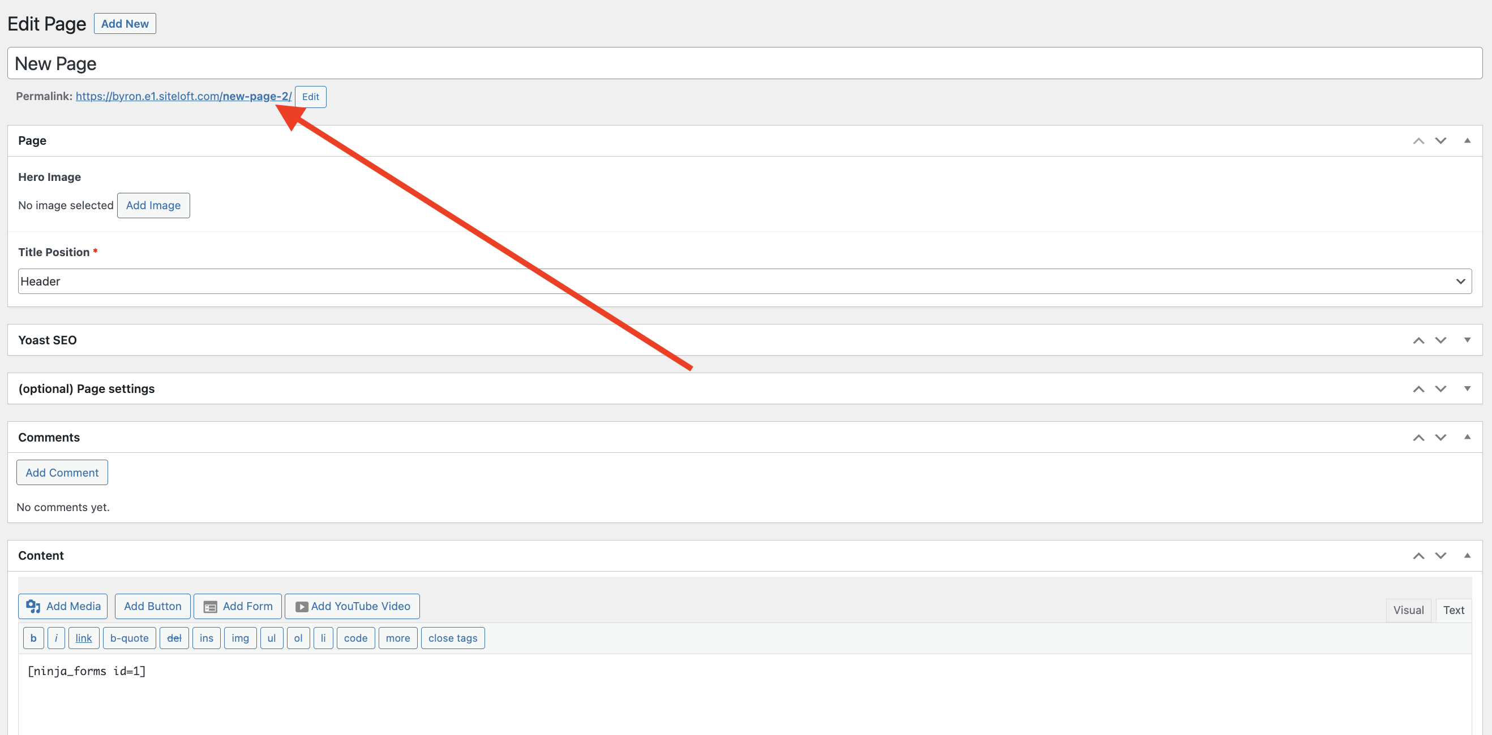Click Add YouTube Video button
The height and width of the screenshot is (735, 1492).
352,607
